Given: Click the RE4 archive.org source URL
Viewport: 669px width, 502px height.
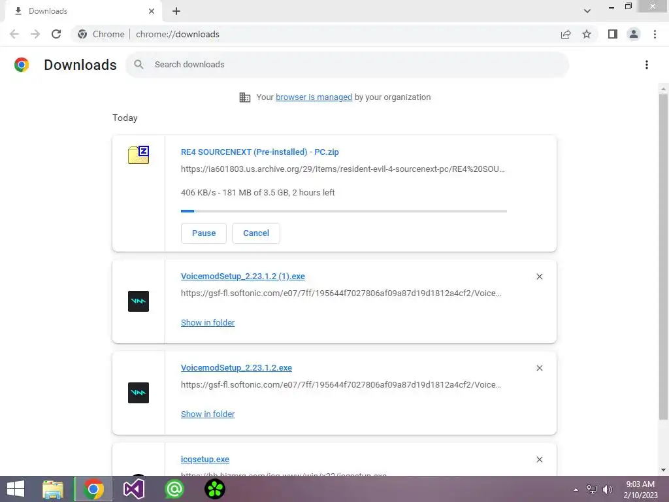Looking at the screenshot, I should [342, 169].
